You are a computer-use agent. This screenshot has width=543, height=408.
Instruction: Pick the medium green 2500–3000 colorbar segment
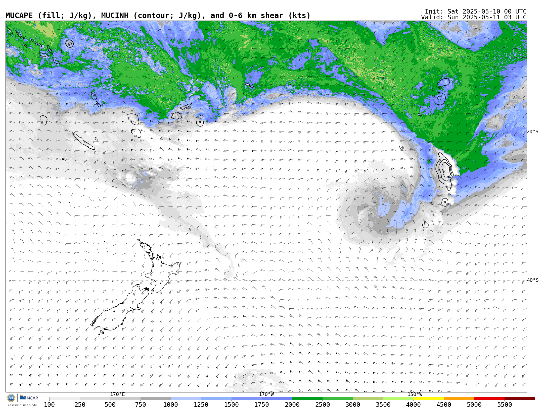[x=338, y=398]
